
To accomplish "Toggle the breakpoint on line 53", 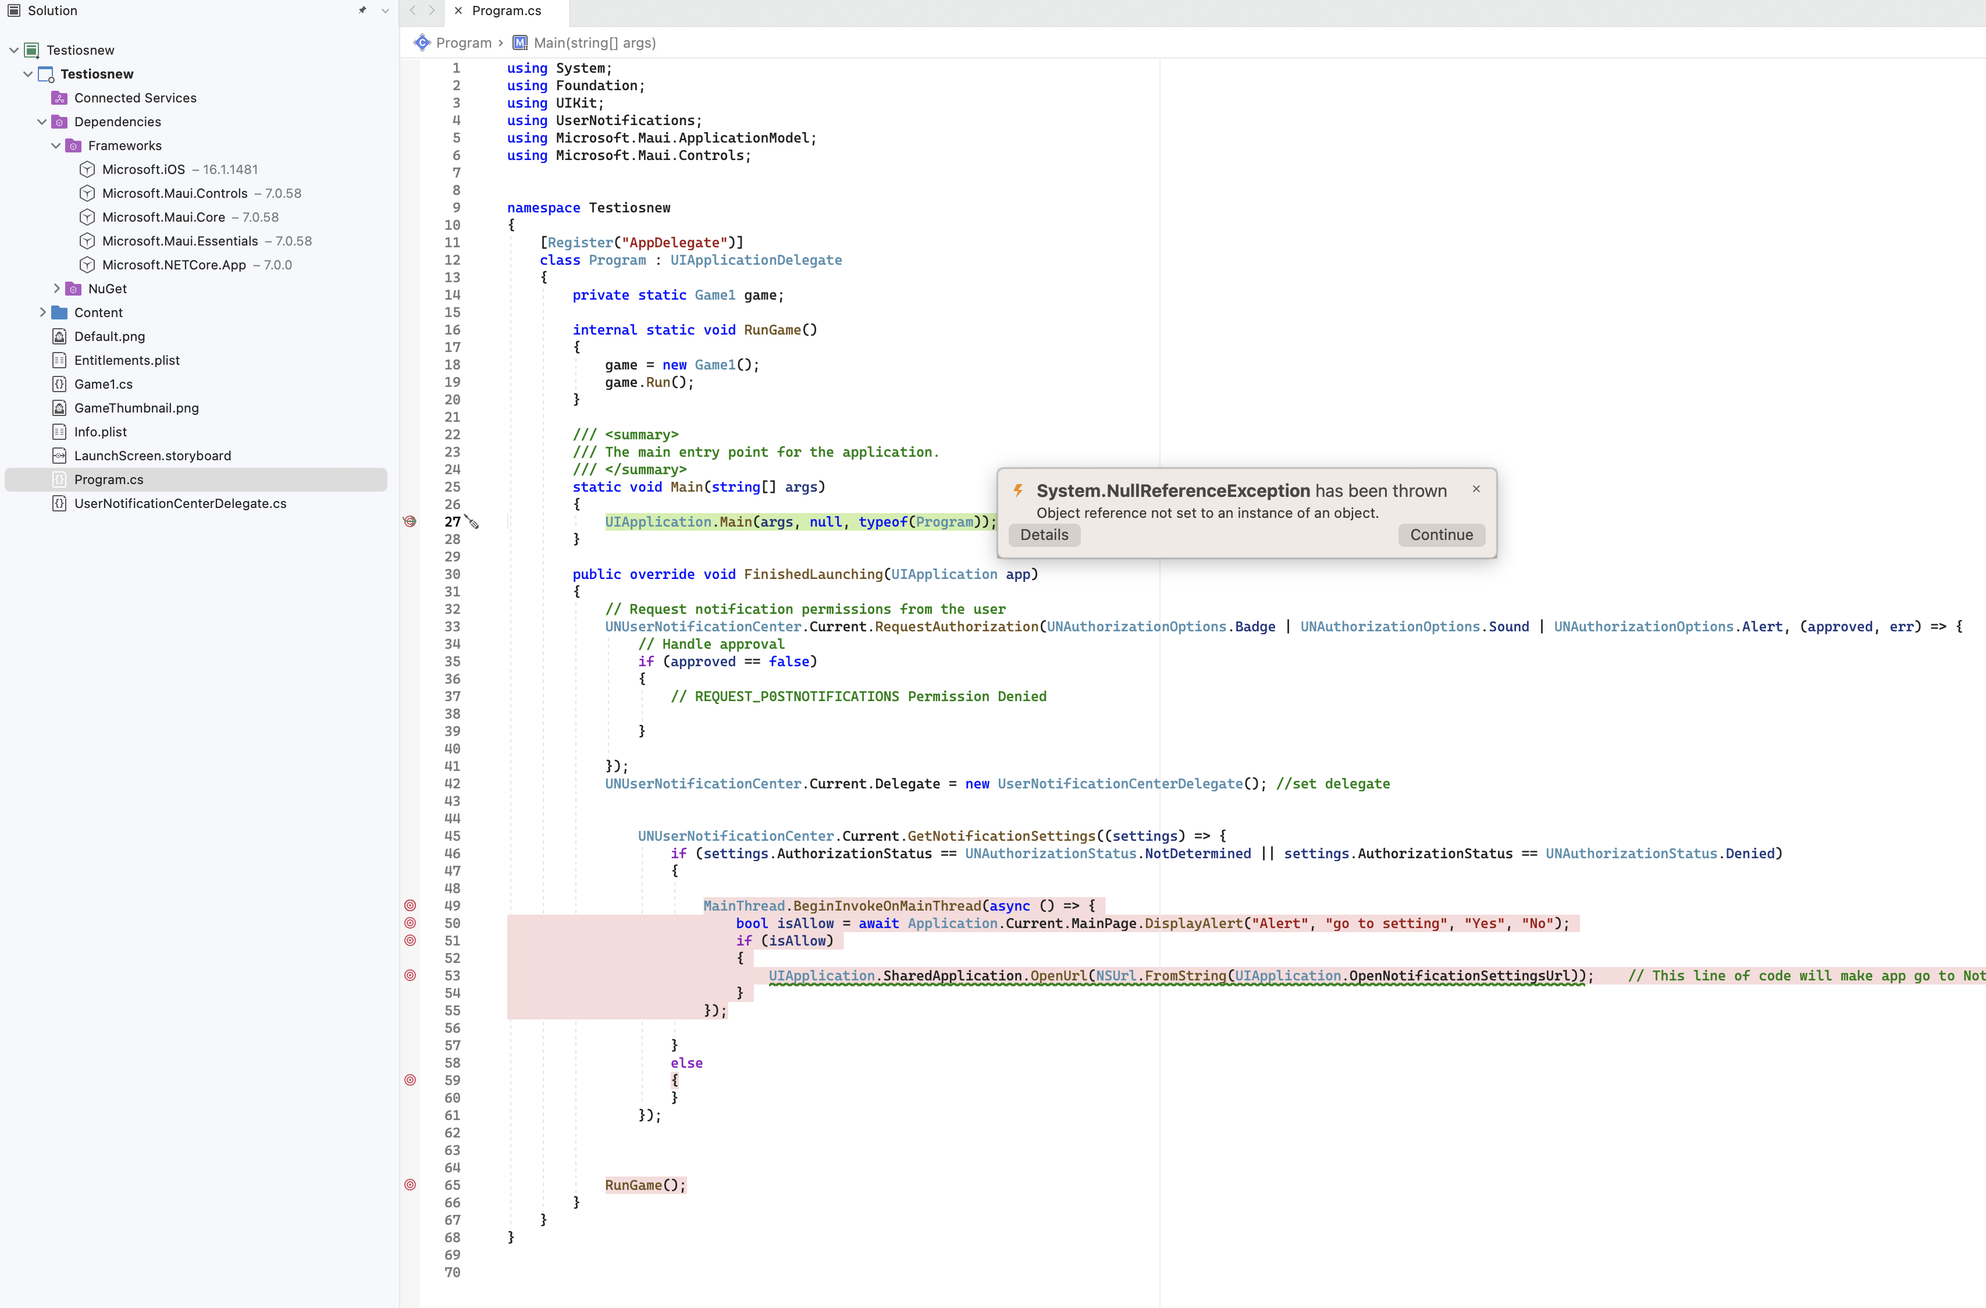I will coord(410,976).
